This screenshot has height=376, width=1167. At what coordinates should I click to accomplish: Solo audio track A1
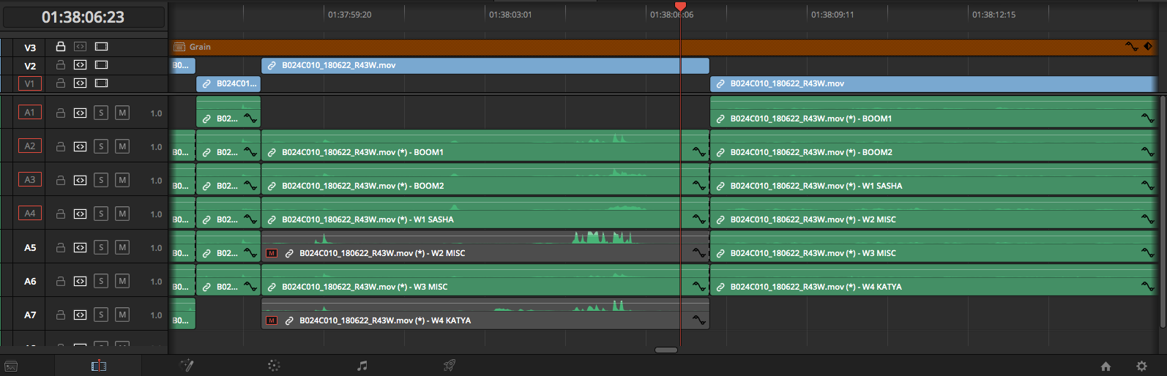102,113
